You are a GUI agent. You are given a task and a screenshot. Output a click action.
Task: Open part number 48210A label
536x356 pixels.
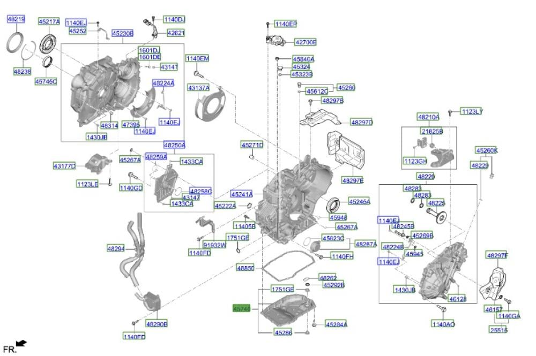[x=428, y=117]
